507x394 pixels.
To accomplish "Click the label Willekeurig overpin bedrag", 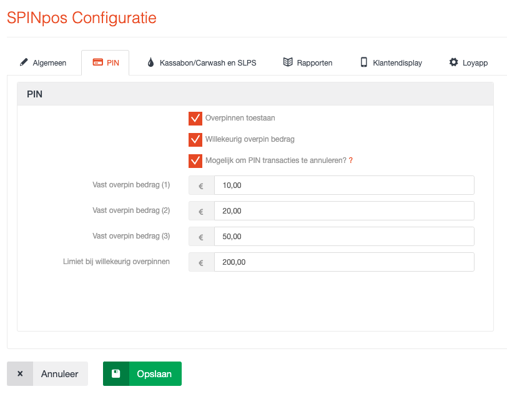I will [250, 139].
